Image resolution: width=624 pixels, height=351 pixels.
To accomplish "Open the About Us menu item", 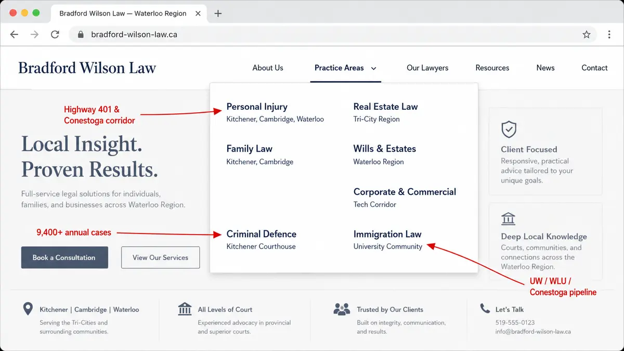I will [x=268, y=68].
